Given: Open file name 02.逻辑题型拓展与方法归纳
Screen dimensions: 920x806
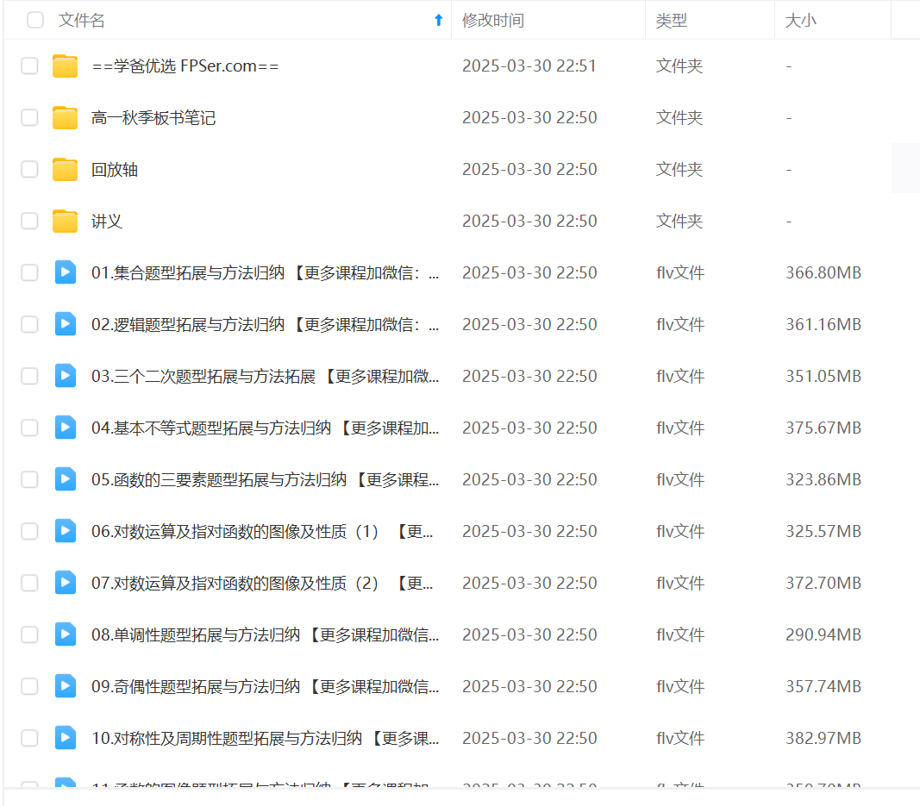Looking at the screenshot, I should coord(266,324).
